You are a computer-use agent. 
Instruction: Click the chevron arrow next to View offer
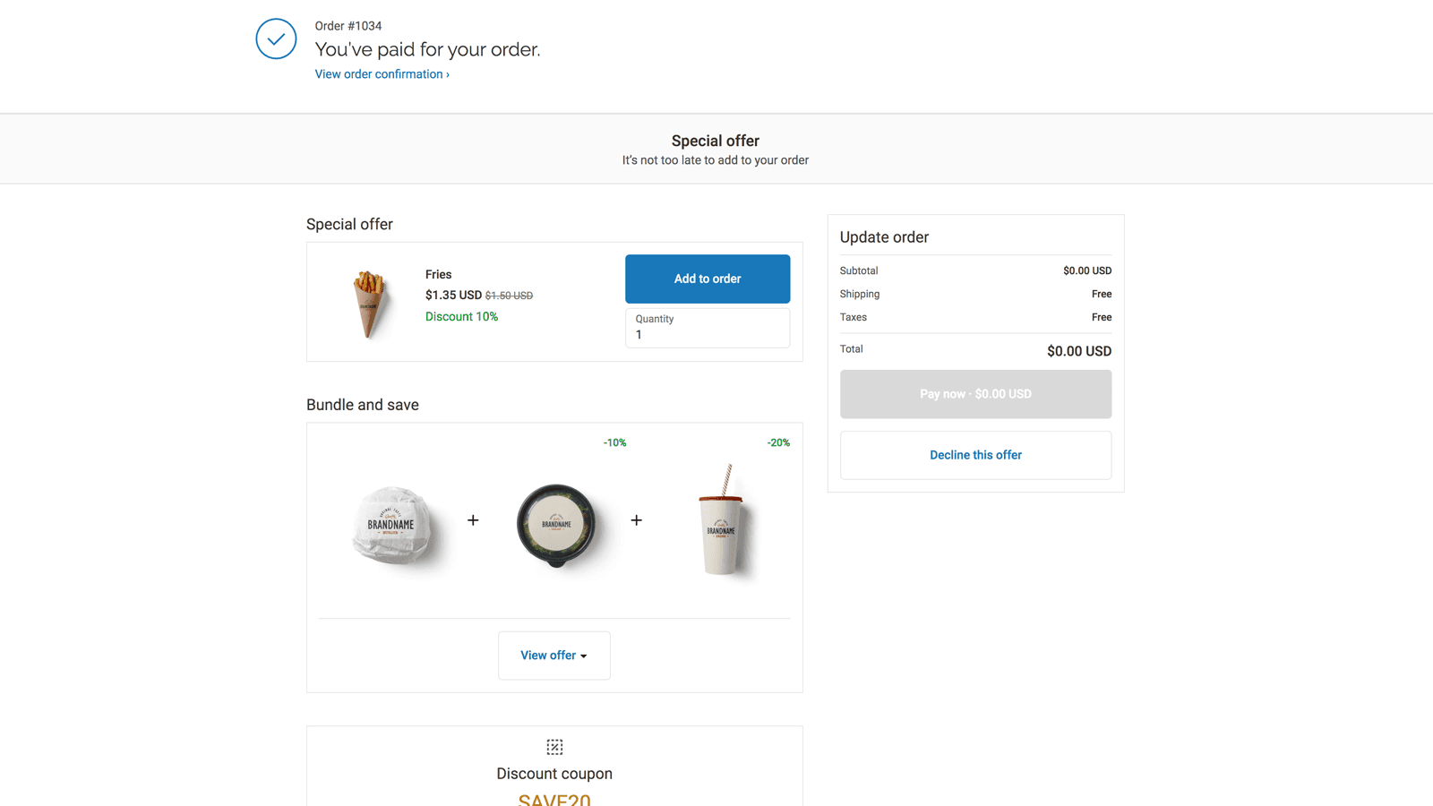pos(583,656)
